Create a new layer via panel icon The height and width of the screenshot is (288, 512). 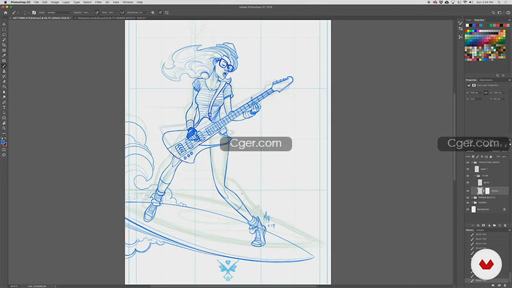(500, 225)
